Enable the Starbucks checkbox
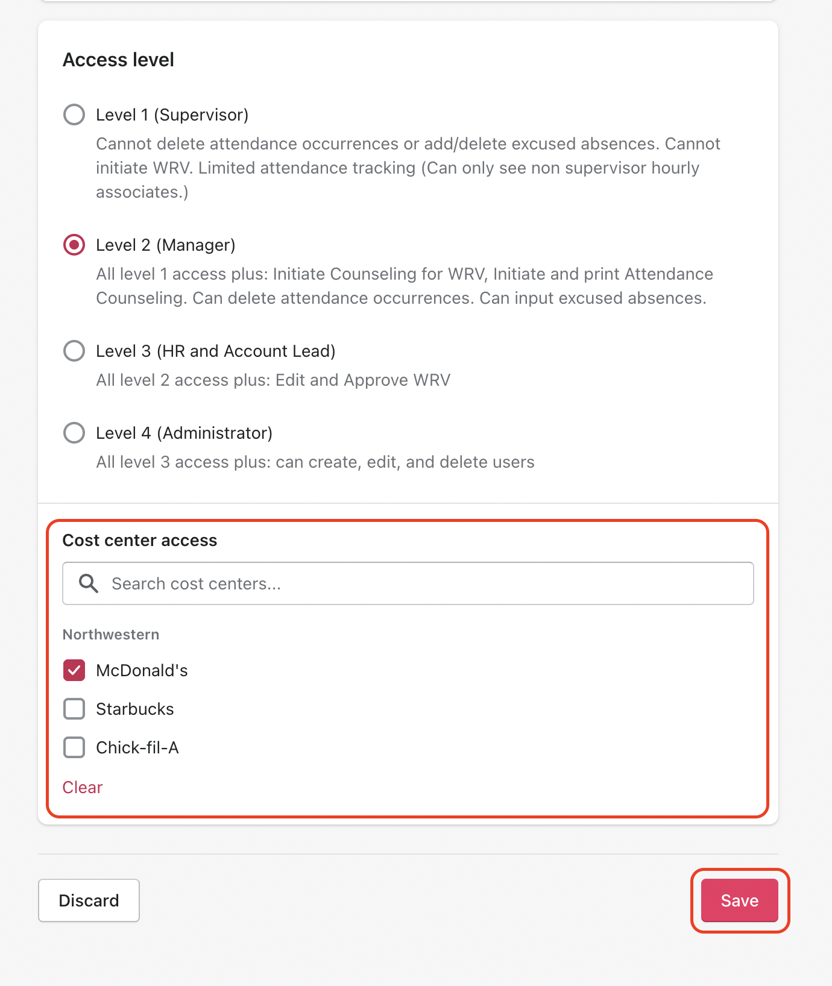Screen dimensions: 832x986 pos(74,709)
